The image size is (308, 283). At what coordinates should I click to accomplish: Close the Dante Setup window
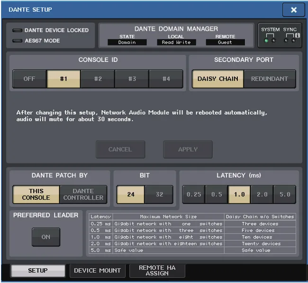(x=293, y=10)
